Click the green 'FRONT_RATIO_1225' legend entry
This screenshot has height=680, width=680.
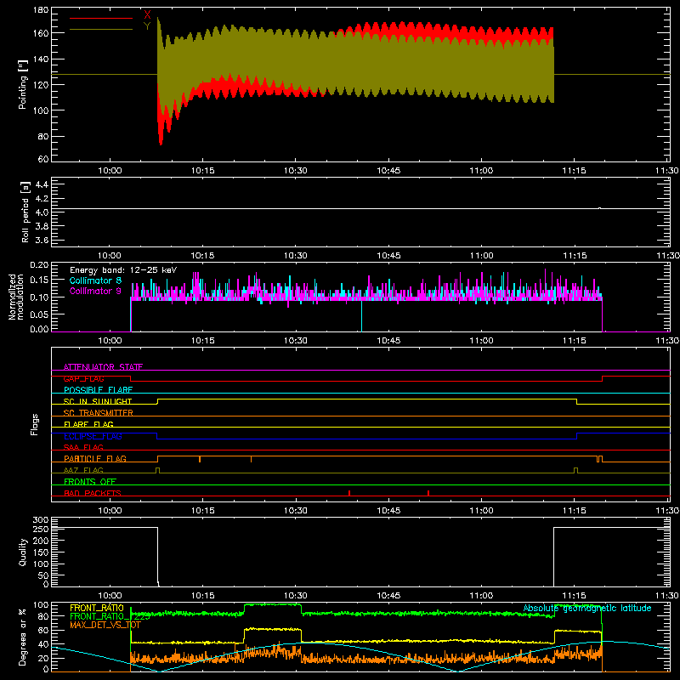(110, 616)
